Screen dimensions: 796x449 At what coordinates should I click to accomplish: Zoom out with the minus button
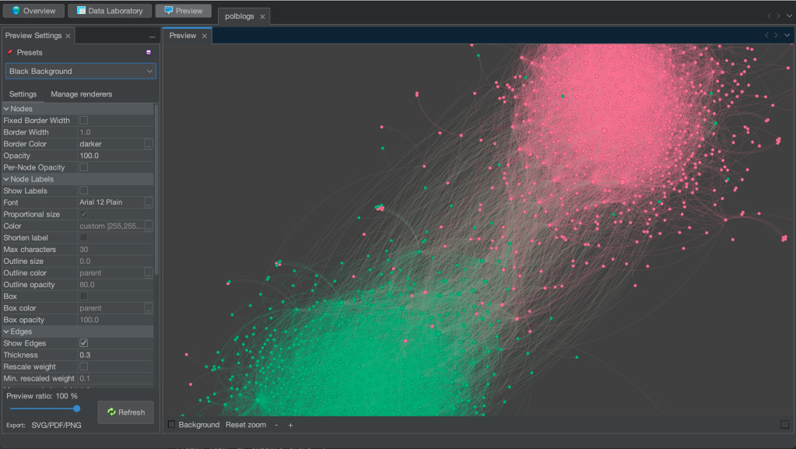(276, 425)
